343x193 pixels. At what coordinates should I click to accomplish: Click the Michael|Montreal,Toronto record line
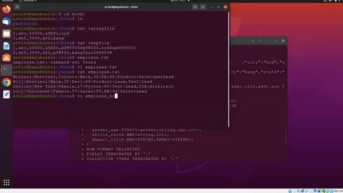[93, 77]
